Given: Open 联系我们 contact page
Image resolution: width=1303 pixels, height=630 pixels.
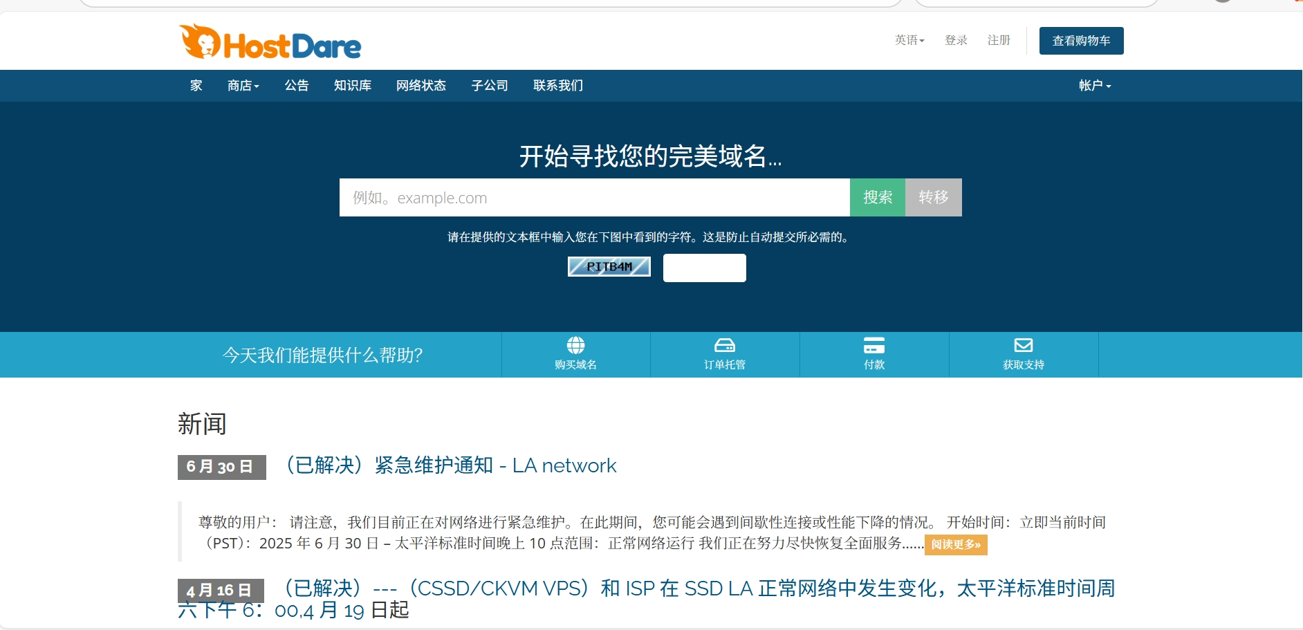Looking at the screenshot, I should click(x=557, y=86).
